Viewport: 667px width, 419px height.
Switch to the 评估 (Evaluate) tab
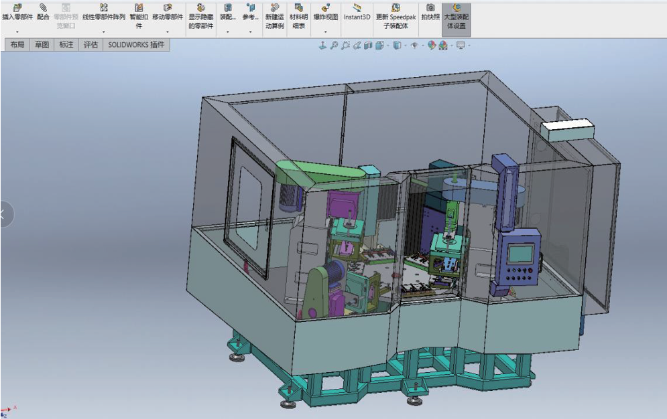click(x=90, y=45)
